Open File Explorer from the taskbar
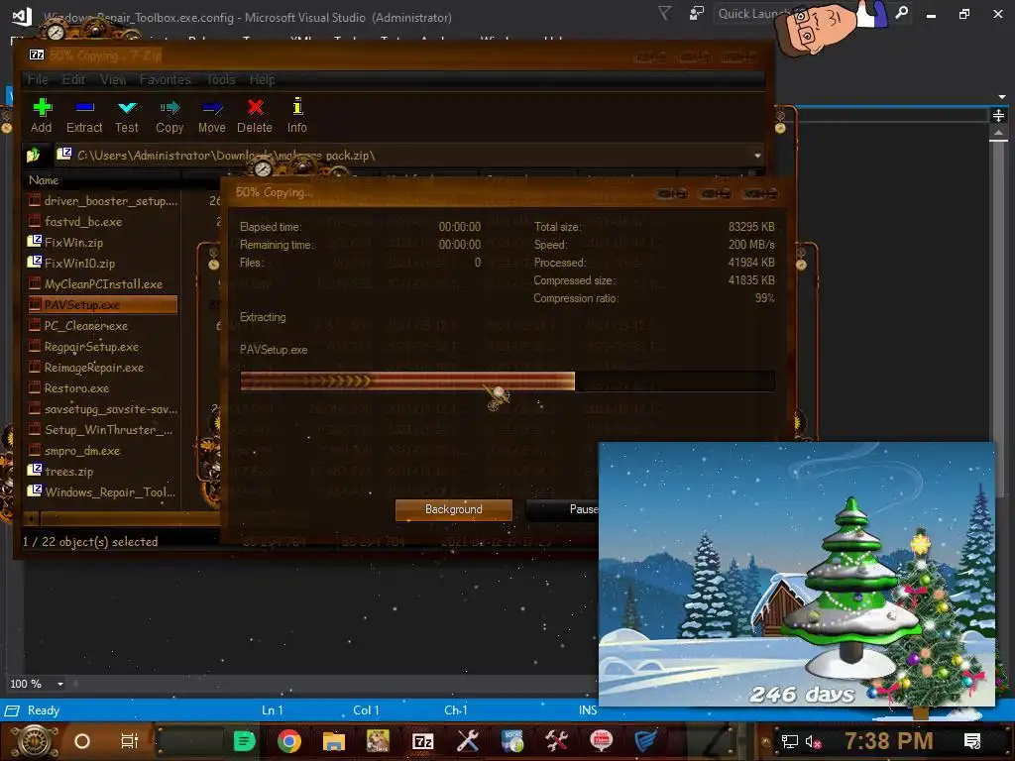The height and width of the screenshot is (761, 1015). coord(334,741)
